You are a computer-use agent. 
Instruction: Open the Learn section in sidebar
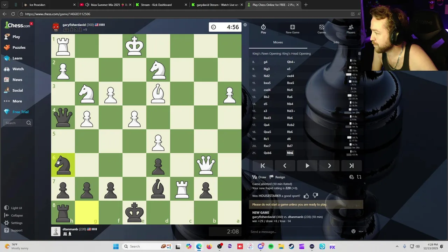tap(13, 58)
